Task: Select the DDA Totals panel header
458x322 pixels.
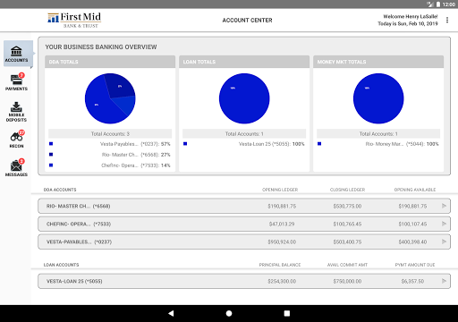Action: click(110, 62)
